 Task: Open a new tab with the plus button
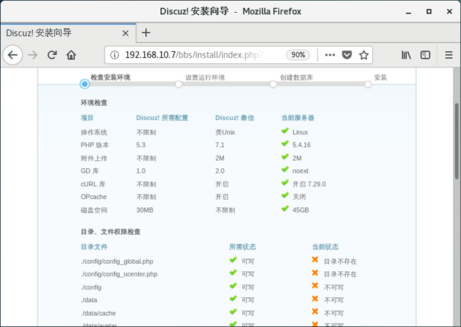146,33
